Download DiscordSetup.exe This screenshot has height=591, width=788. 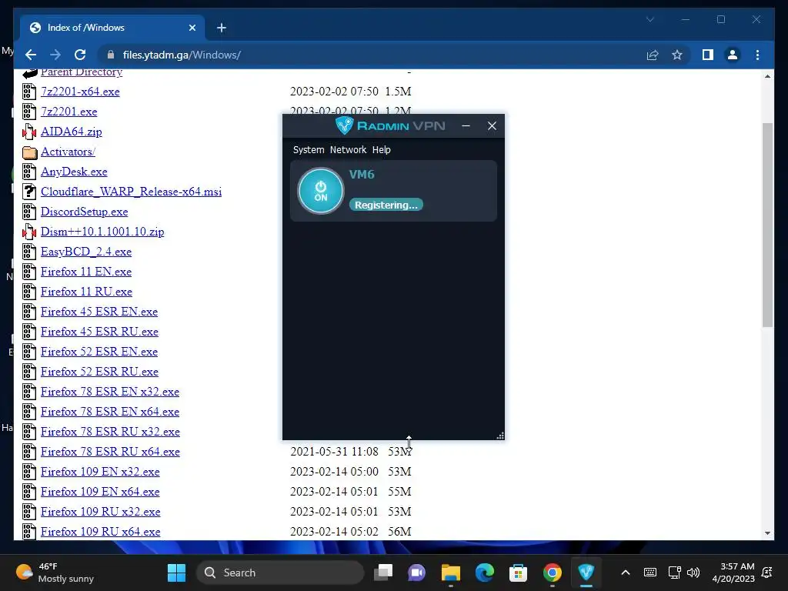(x=84, y=212)
